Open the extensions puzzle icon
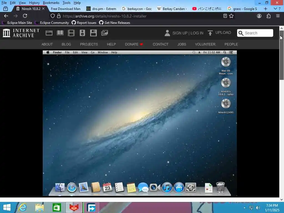This screenshot has width=284, height=213. point(268,16)
